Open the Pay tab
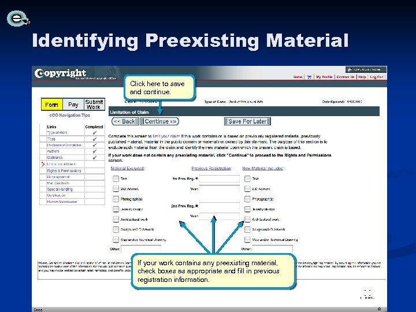 tap(73, 105)
